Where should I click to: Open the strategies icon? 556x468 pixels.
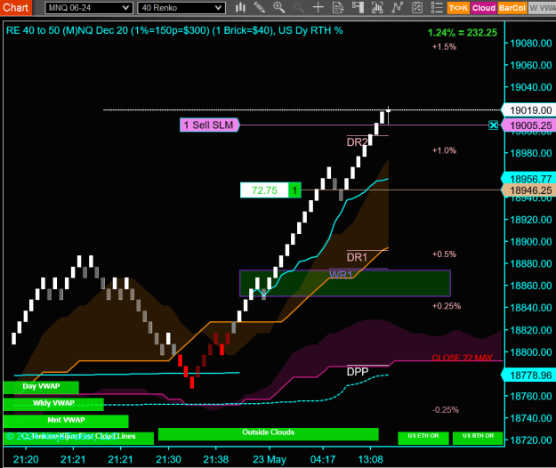[x=417, y=7]
